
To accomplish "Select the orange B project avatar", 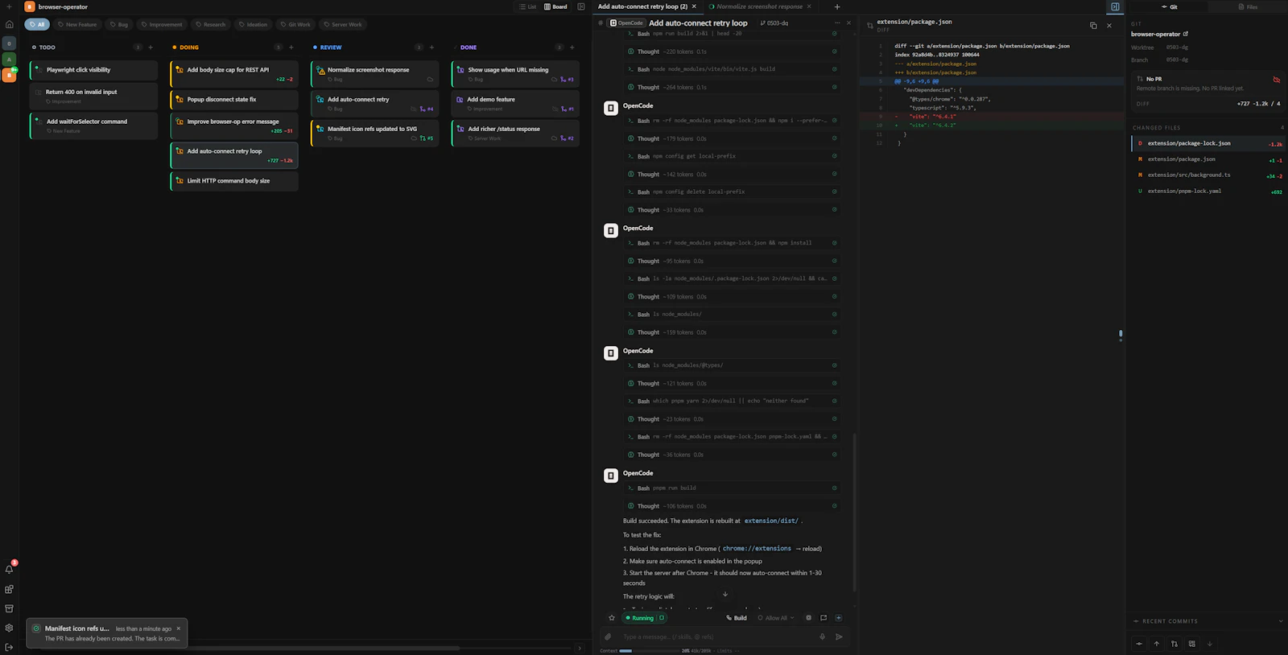I will (x=9, y=75).
